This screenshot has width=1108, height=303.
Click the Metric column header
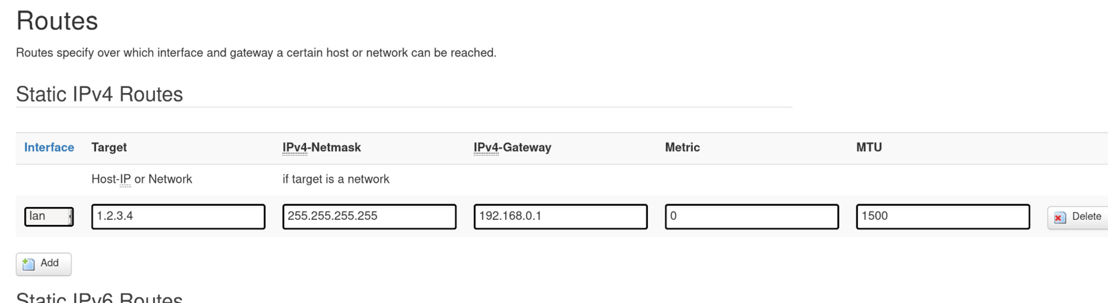682,147
